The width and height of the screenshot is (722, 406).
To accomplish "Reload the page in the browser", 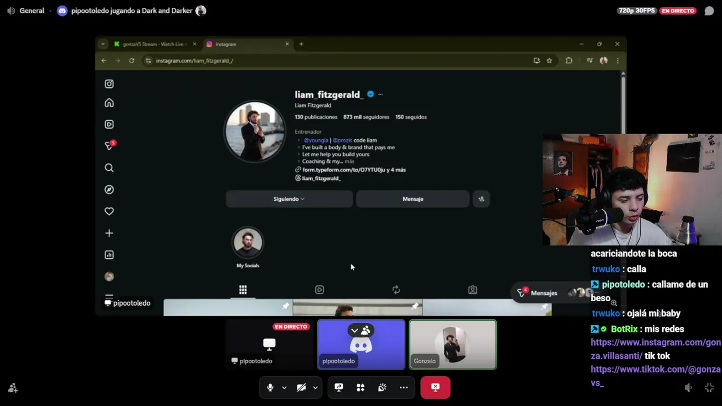I will pyautogui.click(x=131, y=60).
